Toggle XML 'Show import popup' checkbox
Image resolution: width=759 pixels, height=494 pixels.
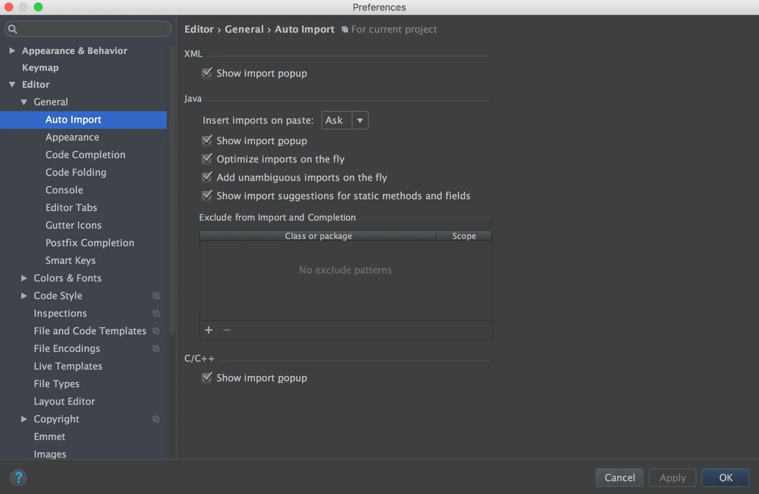pyautogui.click(x=207, y=73)
